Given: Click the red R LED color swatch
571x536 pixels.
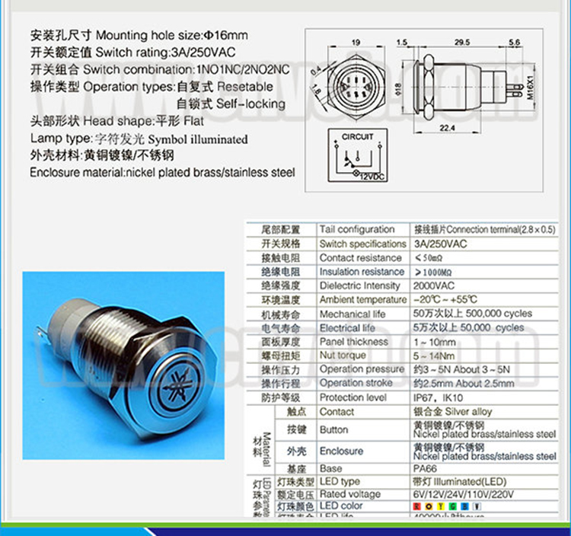Looking at the screenshot, I should click(417, 506).
